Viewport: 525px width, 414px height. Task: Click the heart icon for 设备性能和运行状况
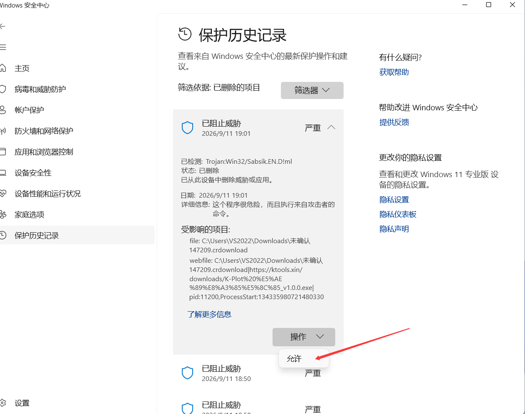(x=3, y=193)
